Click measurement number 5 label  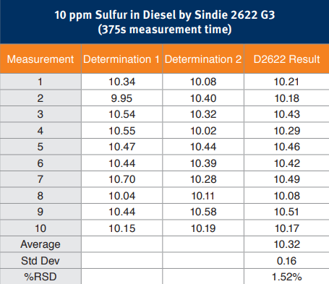pos(40,147)
